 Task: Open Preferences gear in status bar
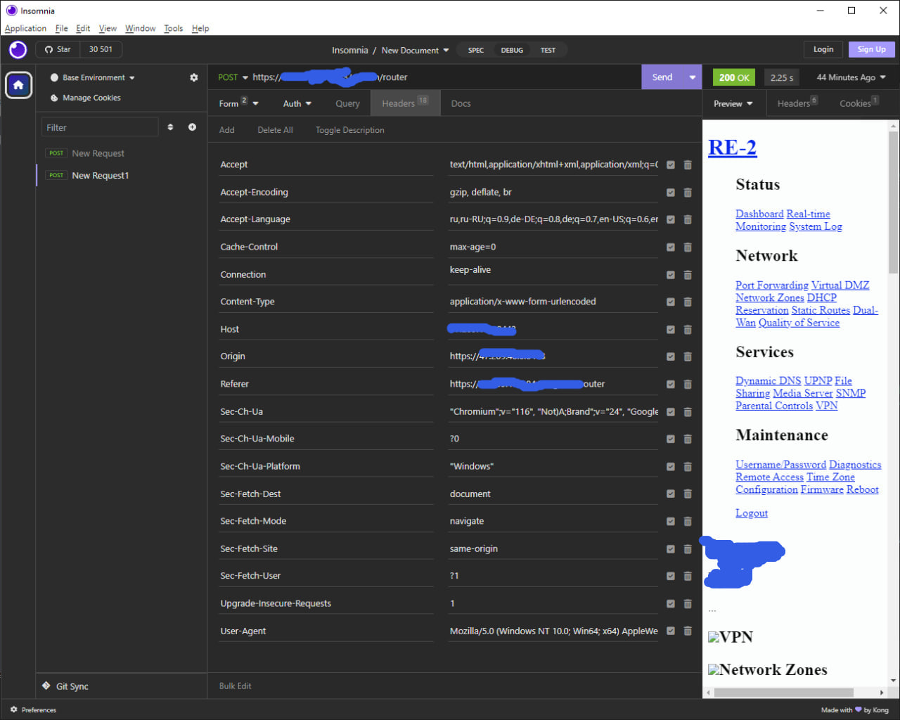click(14, 709)
